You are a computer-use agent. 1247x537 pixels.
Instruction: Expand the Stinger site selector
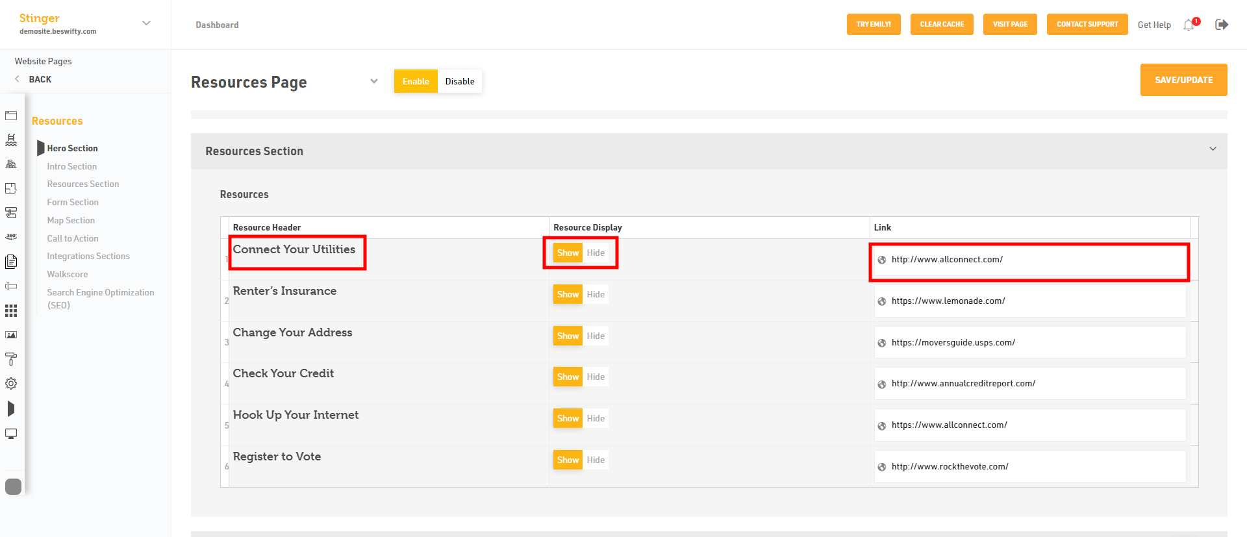(147, 23)
